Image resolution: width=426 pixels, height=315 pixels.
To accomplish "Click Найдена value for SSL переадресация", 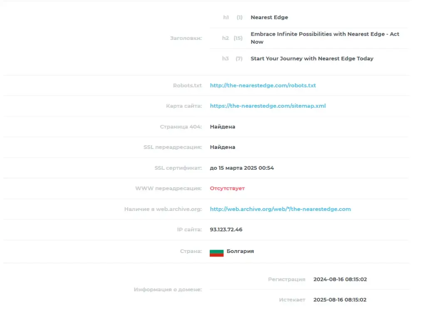I will [x=223, y=147].
